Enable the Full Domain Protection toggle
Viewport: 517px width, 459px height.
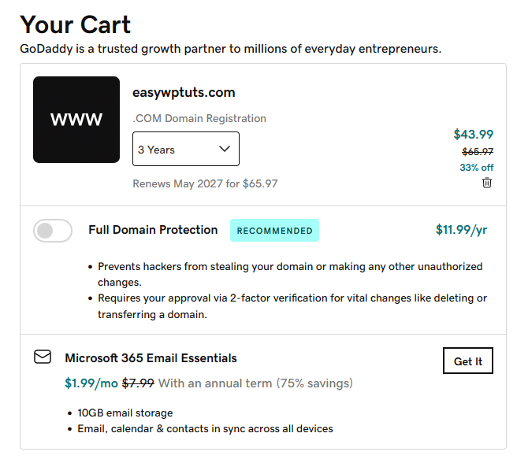tap(53, 231)
